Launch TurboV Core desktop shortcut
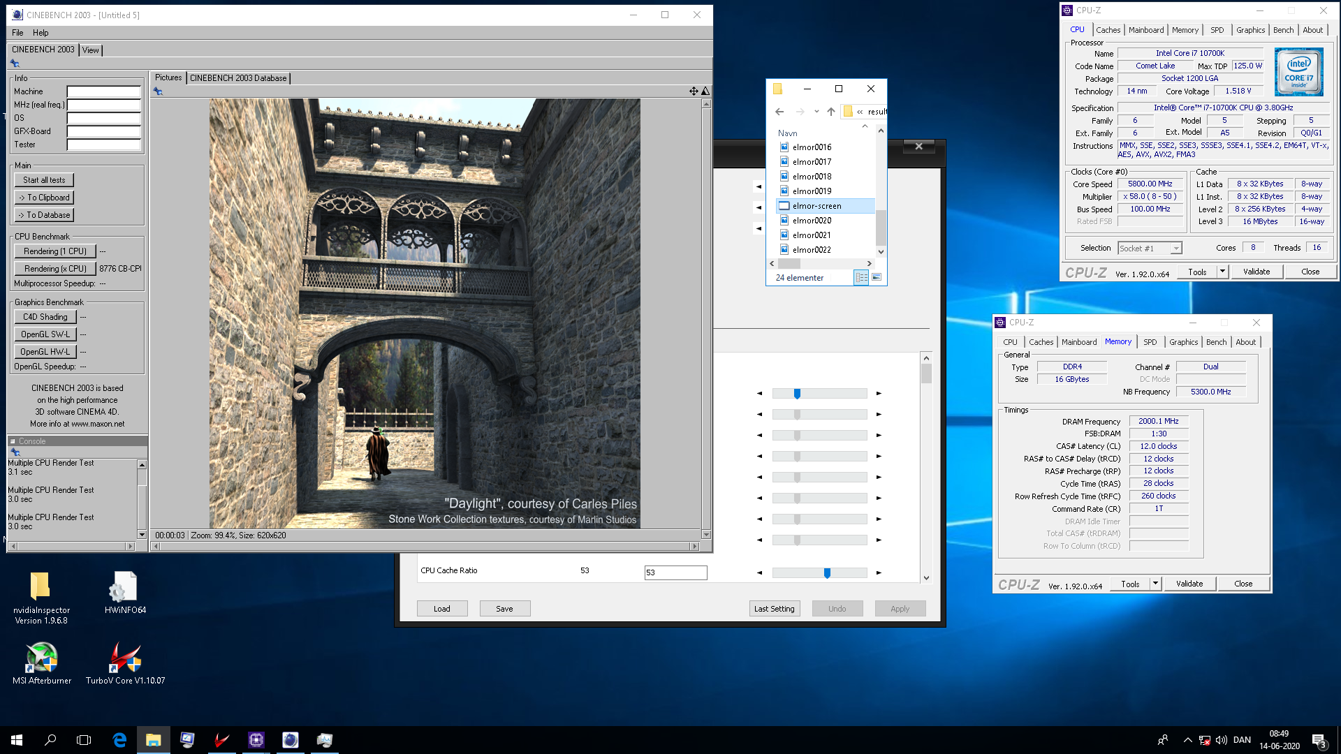 point(125,663)
